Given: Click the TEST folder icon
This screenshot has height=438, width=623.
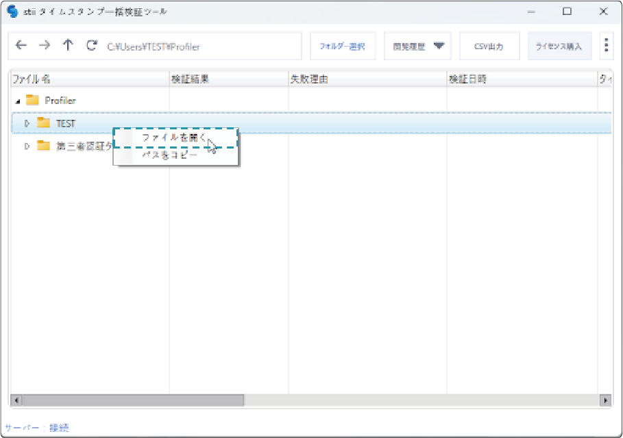Looking at the screenshot, I should point(44,123).
